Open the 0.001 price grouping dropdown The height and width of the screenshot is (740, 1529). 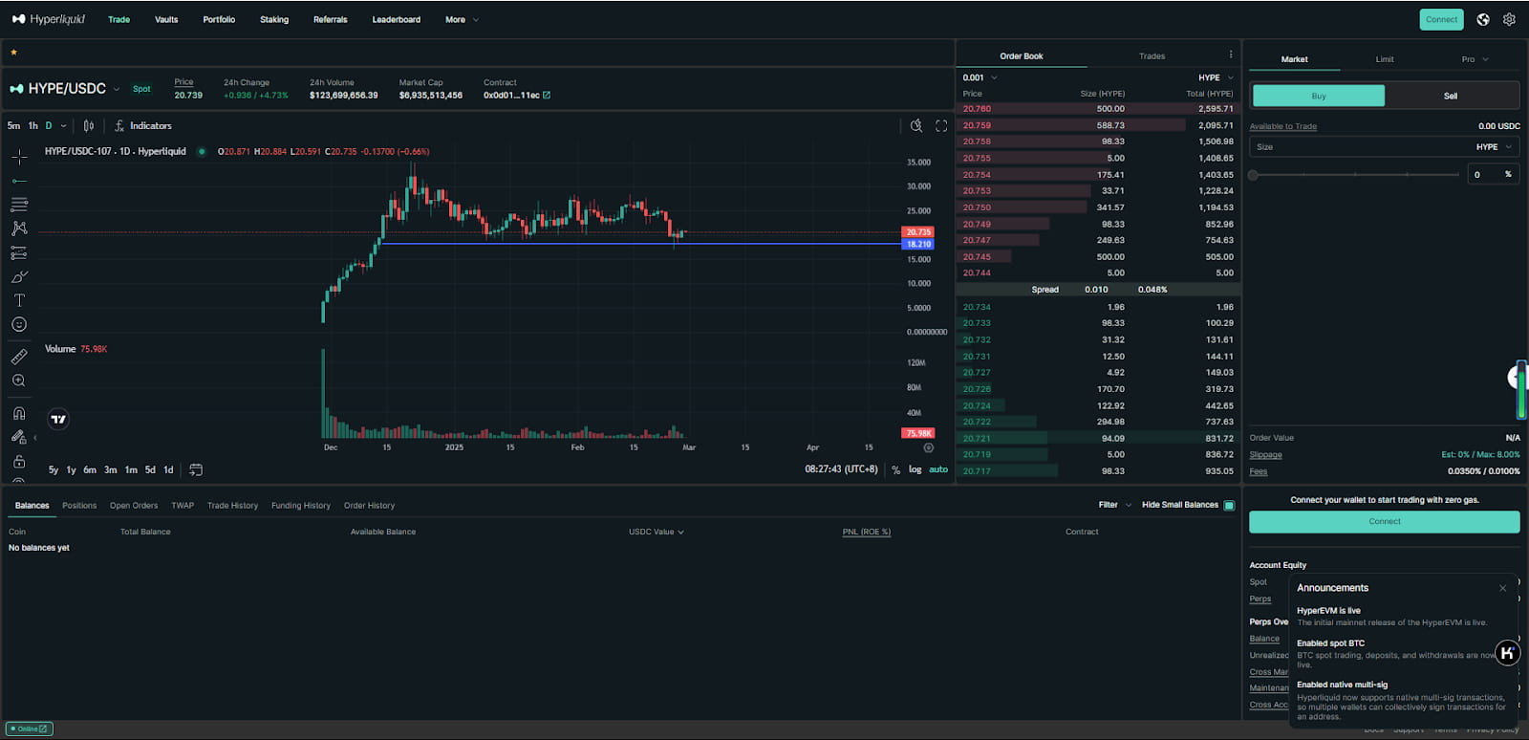point(980,77)
